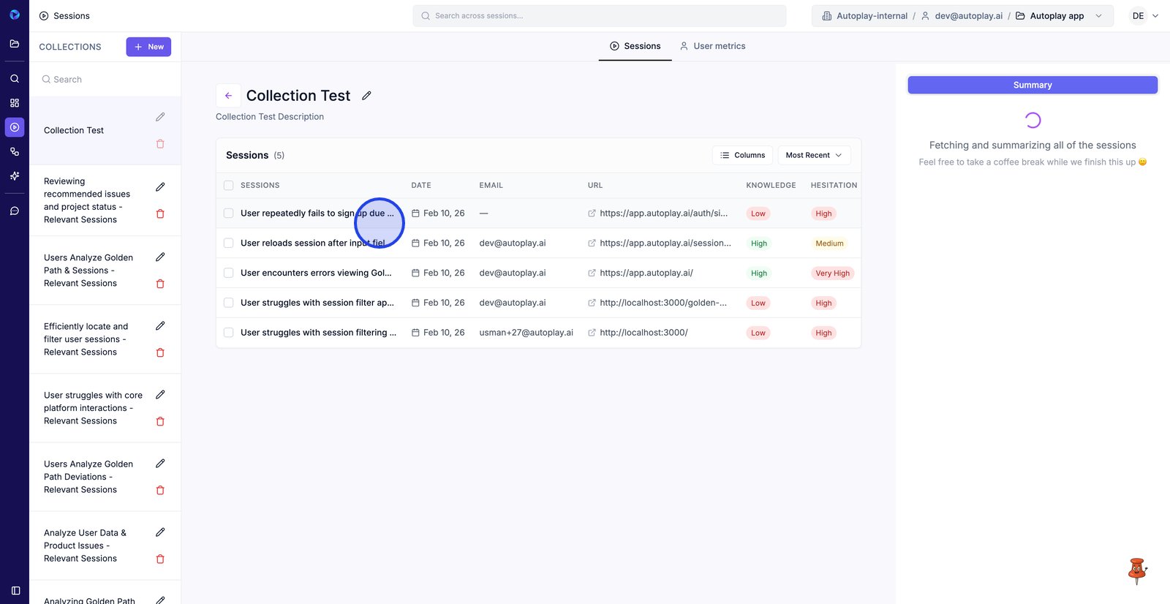Check the 'User repeatedly fails to sign up' session
The width and height of the screenshot is (1170, 604).
(x=229, y=214)
